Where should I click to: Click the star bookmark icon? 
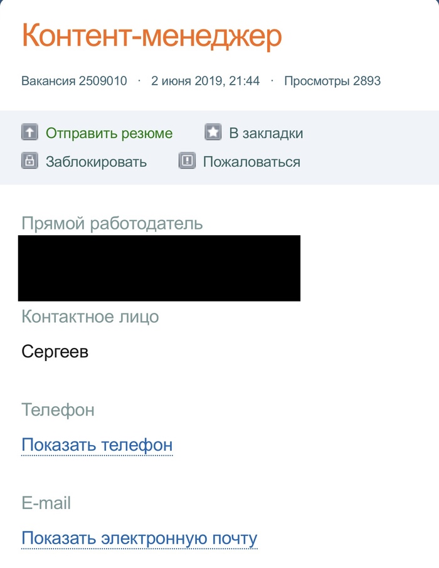[x=213, y=133]
